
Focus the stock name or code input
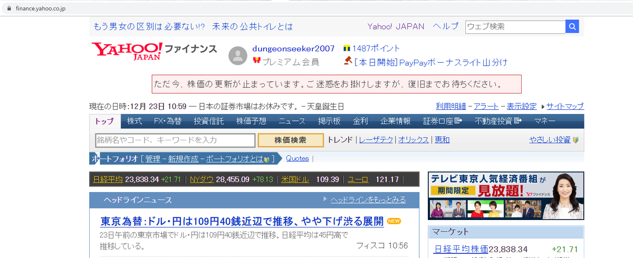176,140
